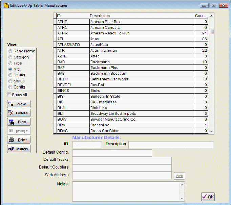This screenshot has width=231, height=205.
Task: Click the row selector beside ATHB
Action: (x=55, y=22)
